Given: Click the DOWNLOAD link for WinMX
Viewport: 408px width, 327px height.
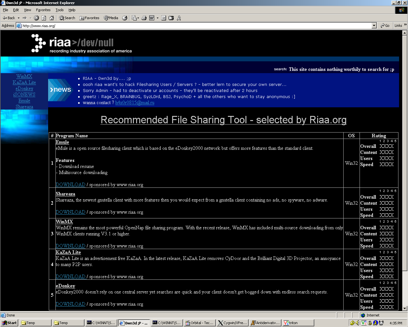Looking at the screenshot, I should (70, 246).
